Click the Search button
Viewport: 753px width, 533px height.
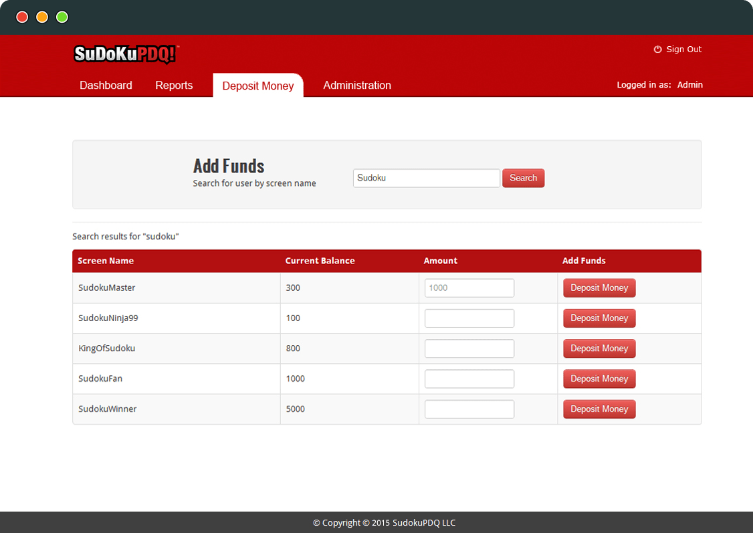click(523, 178)
